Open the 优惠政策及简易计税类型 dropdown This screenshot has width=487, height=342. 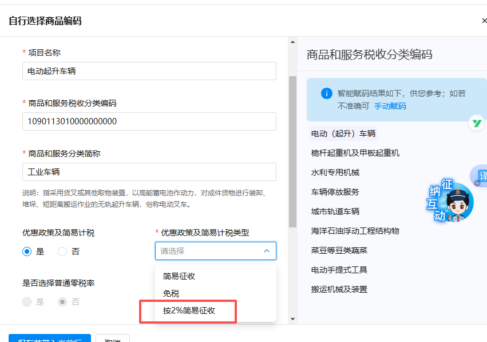click(x=215, y=251)
